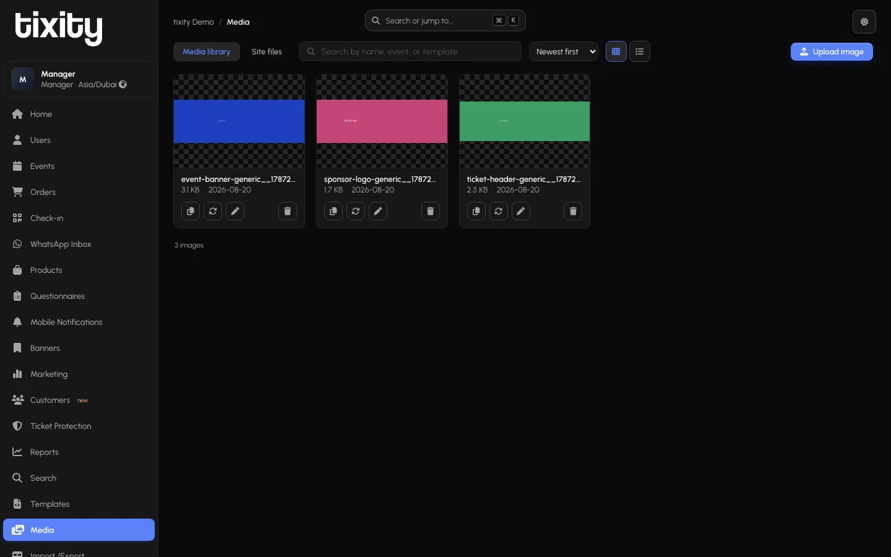This screenshot has height=557, width=891.
Task: Open Customers page in the sidebar
Action: 79,400
